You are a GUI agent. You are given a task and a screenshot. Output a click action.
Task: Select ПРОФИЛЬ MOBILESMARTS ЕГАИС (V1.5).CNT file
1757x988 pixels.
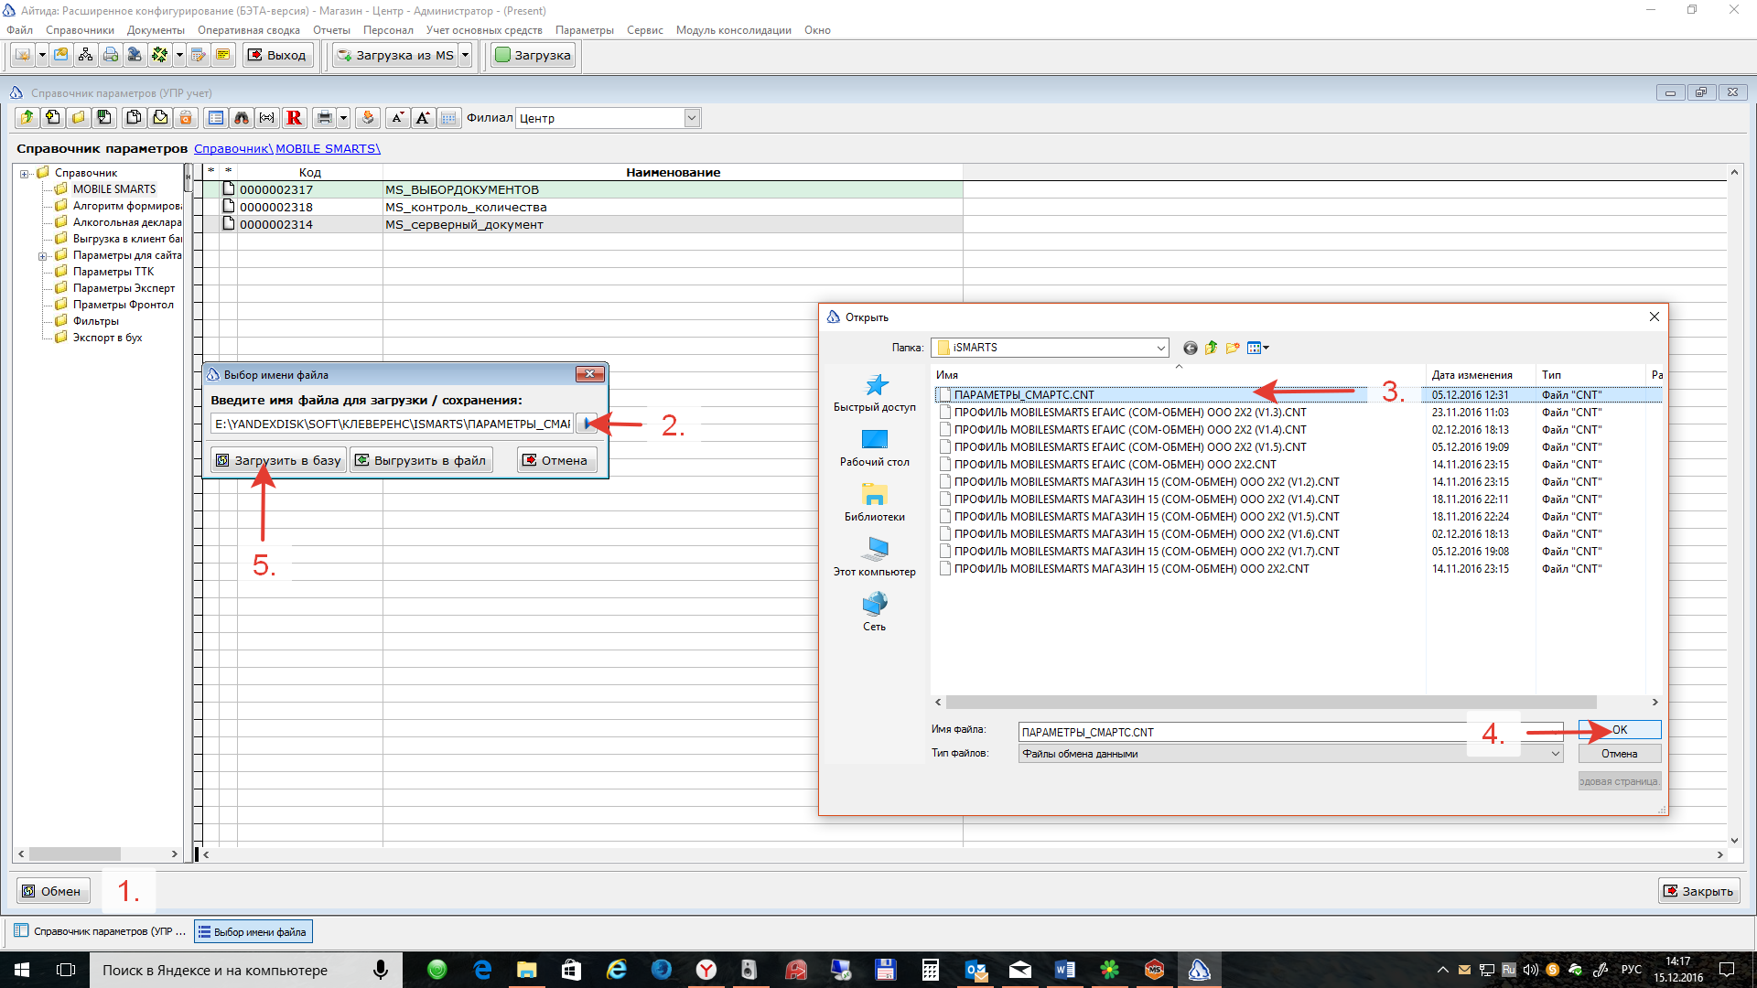coord(1129,447)
